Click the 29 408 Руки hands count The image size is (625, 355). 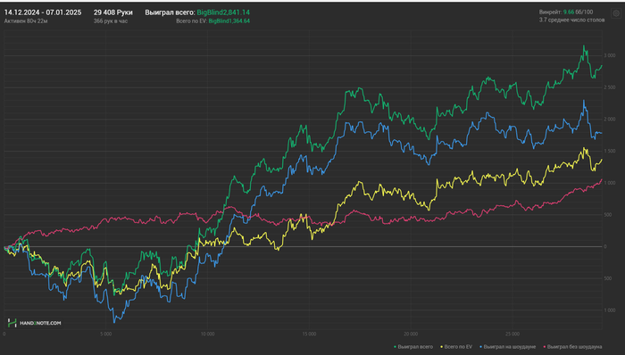click(113, 12)
